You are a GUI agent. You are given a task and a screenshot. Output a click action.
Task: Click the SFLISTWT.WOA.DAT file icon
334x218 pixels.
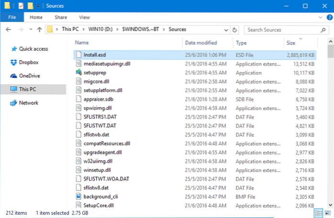pyautogui.click(x=79, y=179)
